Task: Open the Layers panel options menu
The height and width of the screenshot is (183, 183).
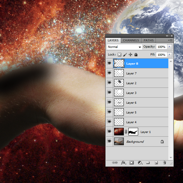Action: [170, 40]
